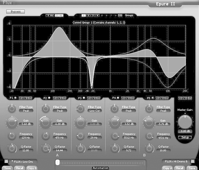
Task: Click the Master Gain knob
Action: [185, 122]
